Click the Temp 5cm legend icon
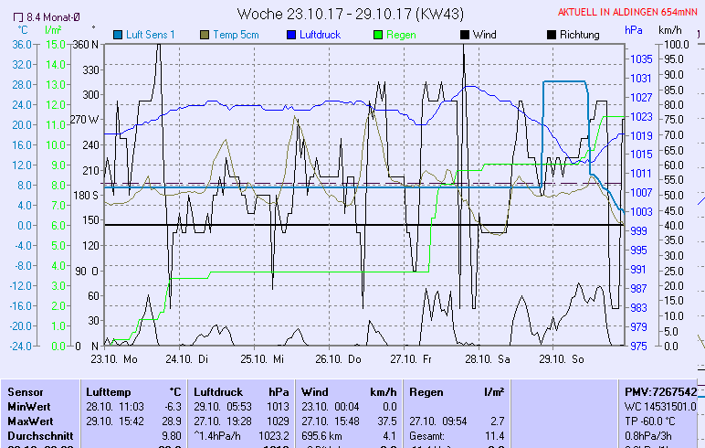 (x=204, y=35)
